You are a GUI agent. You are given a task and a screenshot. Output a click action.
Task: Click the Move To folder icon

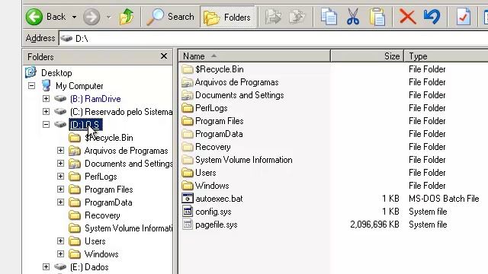[273, 17]
